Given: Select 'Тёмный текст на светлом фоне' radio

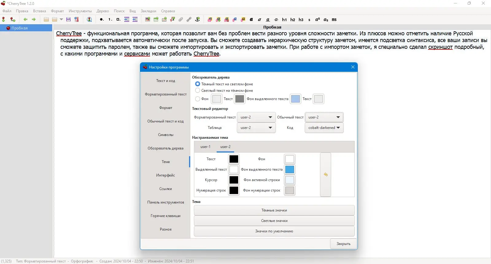Looking at the screenshot, I should [x=198, y=84].
